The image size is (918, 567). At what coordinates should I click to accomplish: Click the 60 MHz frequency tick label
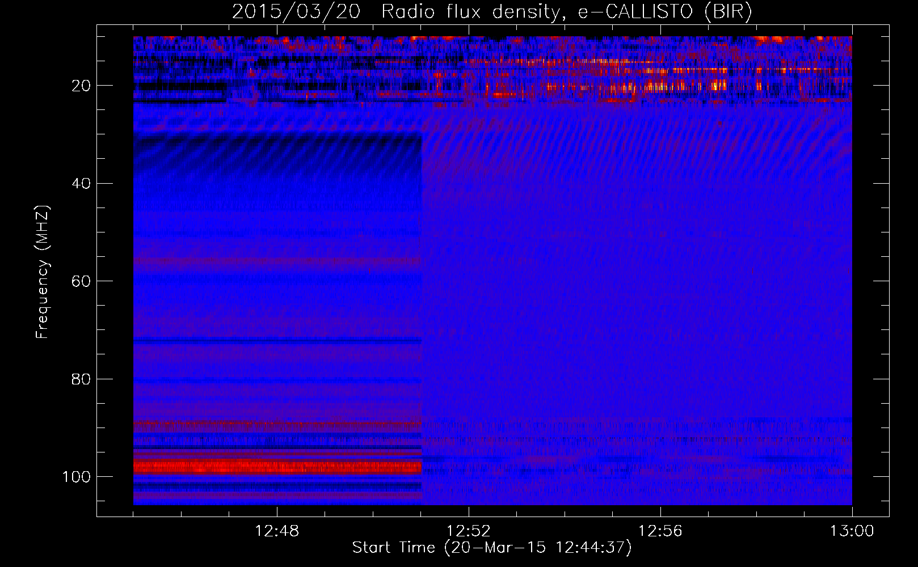[x=81, y=281]
